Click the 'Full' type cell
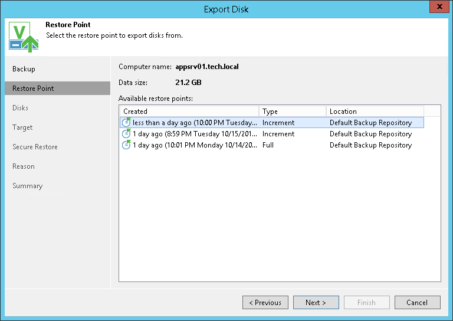453x321 pixels. [268, 145]
